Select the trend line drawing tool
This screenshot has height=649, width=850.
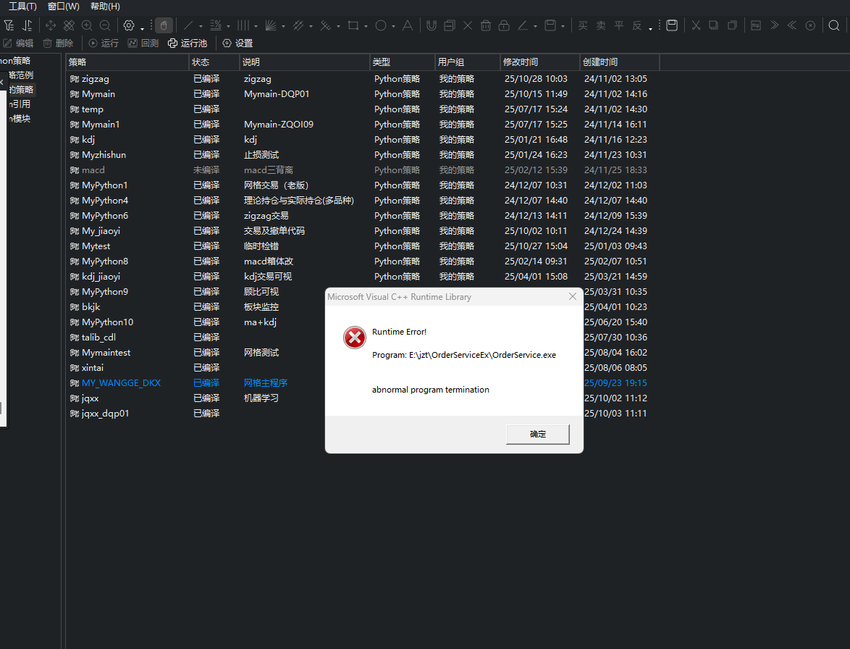point(189,25)
